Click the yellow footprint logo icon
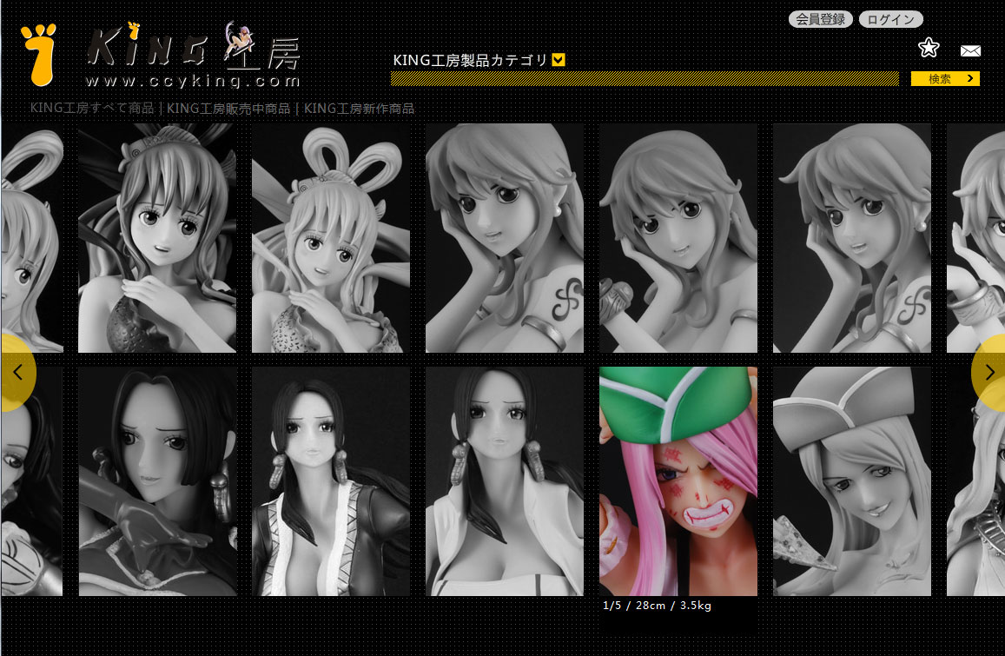 point(38,55)
